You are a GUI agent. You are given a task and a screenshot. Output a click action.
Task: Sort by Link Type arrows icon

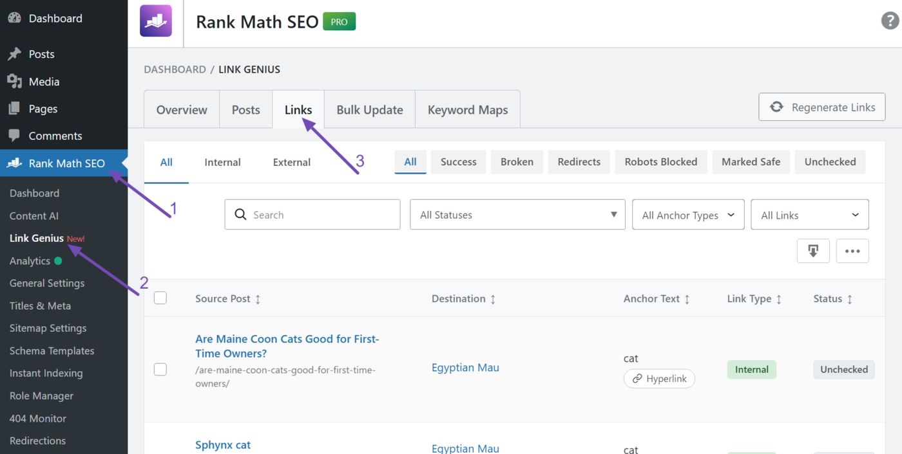[778, 299]
